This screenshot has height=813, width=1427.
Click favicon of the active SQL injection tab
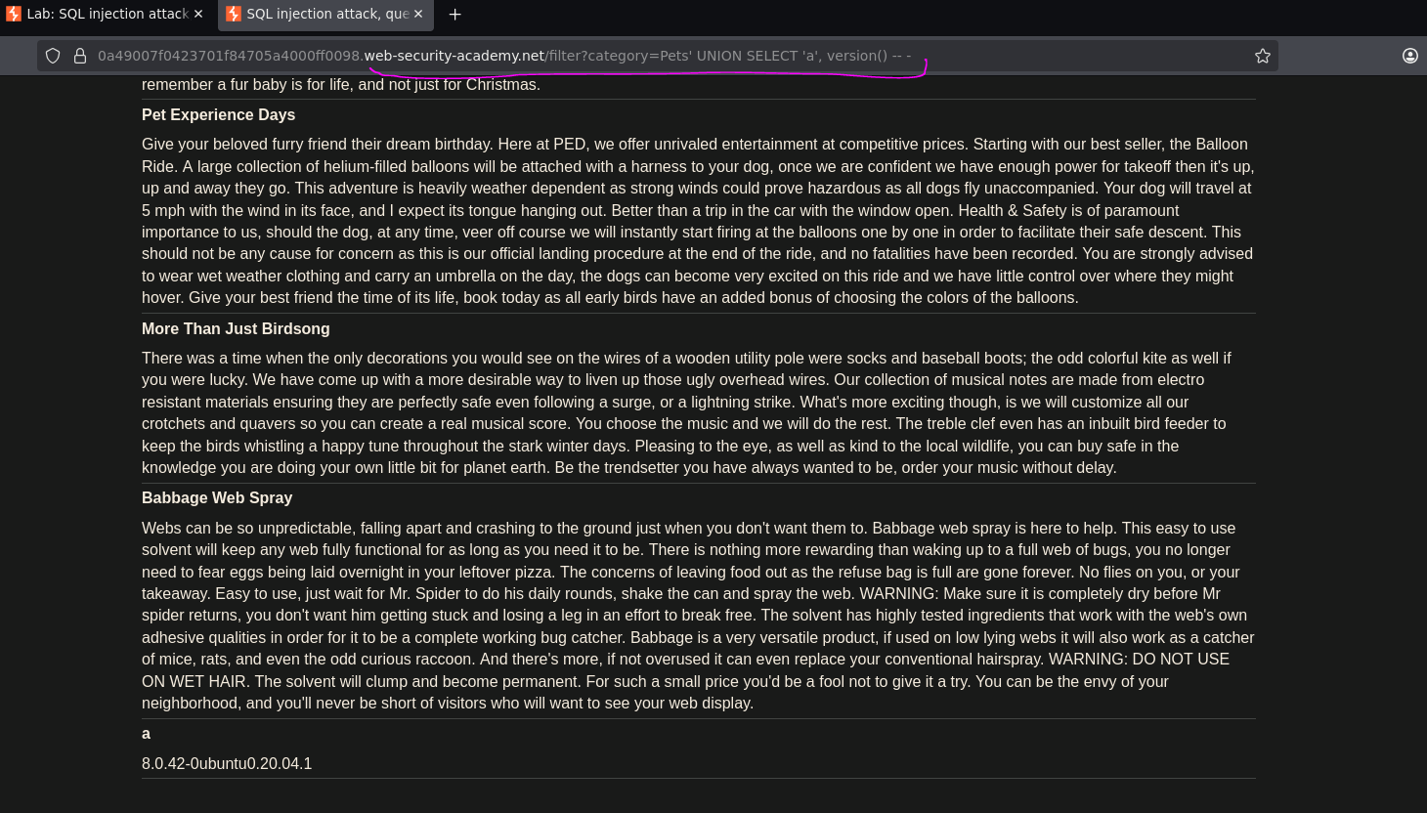234,14
